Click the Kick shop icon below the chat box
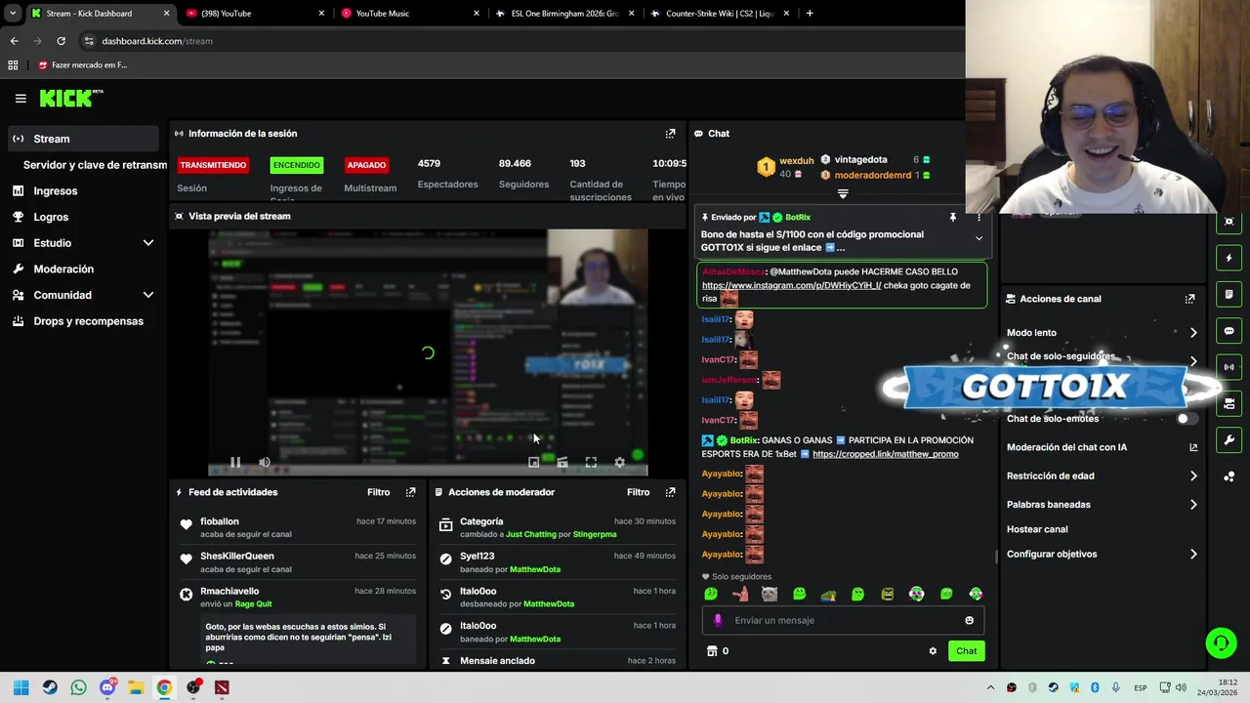The image size is (1250, 703). click(x=712, y=651)
